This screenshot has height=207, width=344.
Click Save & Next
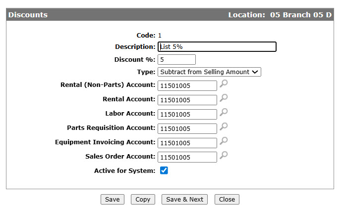[184, 200]
